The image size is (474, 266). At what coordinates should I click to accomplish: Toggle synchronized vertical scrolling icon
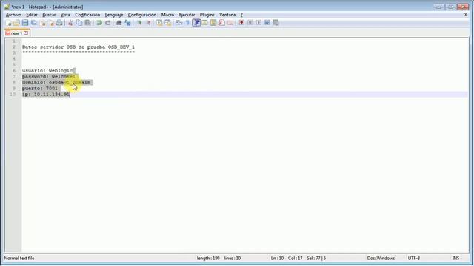tap(159, 23)
